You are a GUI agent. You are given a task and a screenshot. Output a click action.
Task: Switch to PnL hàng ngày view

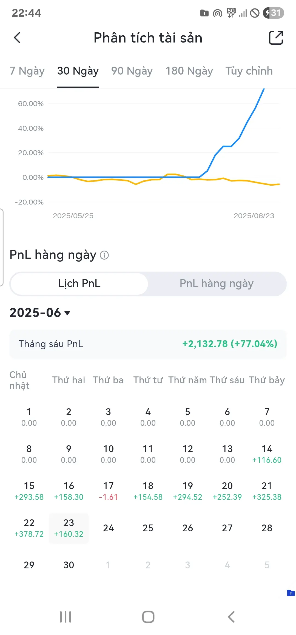217,284
